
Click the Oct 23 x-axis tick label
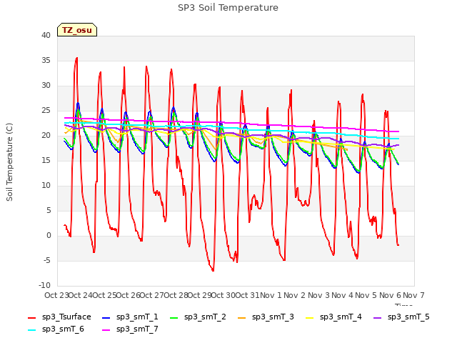point(56,295)
